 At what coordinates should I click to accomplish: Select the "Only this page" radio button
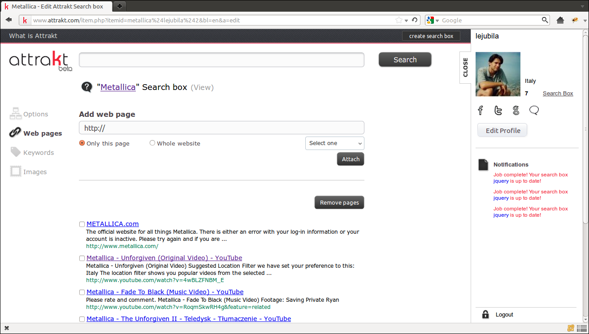click(x=82, y=143)
